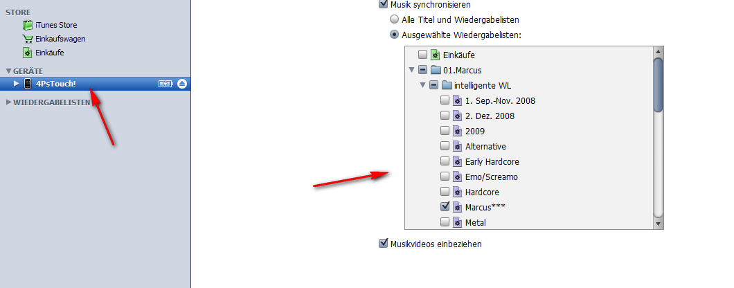This screenshot has height=288, width=734.
Task: Click the battery status icon of 4PsTouch!
Action: [165, 84]
